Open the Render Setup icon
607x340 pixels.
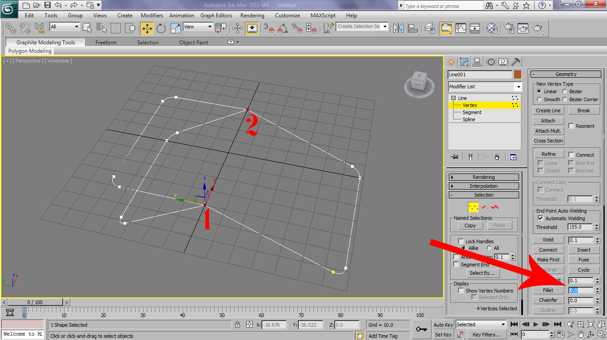click(508, 28)
